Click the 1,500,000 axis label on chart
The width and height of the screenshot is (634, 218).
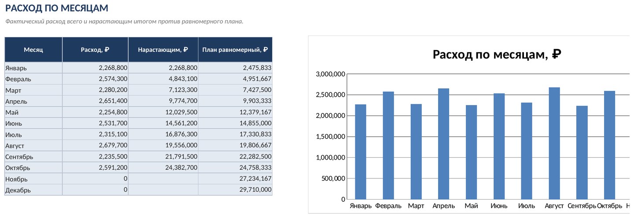pos(331,137)
